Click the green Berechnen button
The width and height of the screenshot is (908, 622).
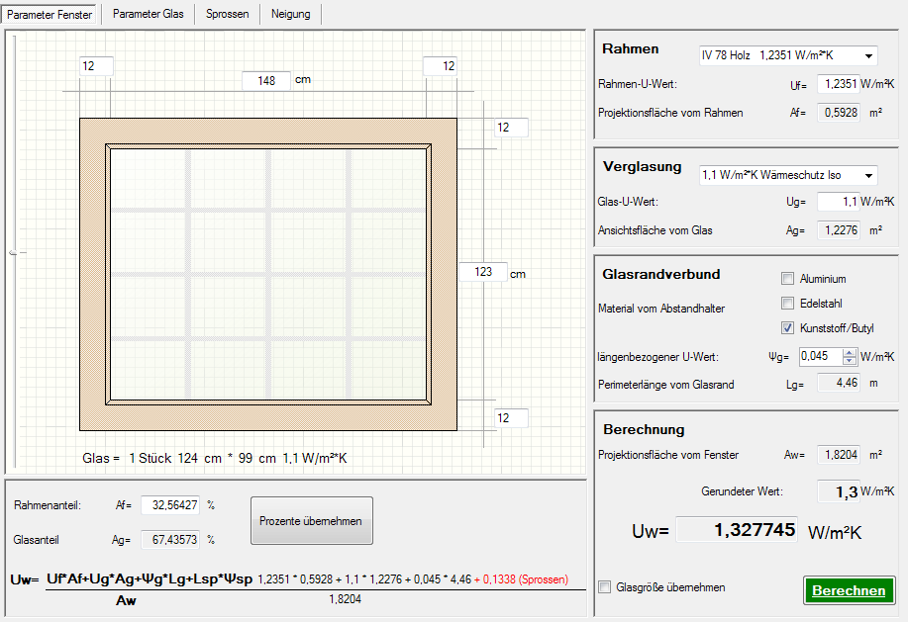coord(849,590)
